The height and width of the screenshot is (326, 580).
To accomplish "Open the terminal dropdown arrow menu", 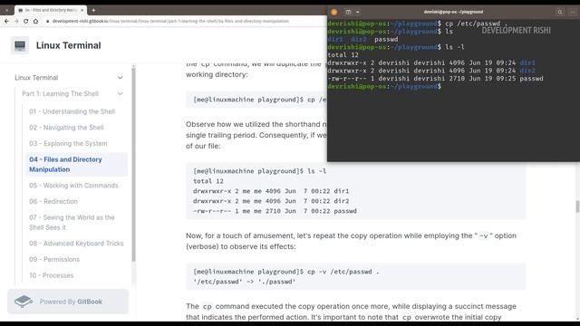I will pyautogui.click(x=358, y=12).
